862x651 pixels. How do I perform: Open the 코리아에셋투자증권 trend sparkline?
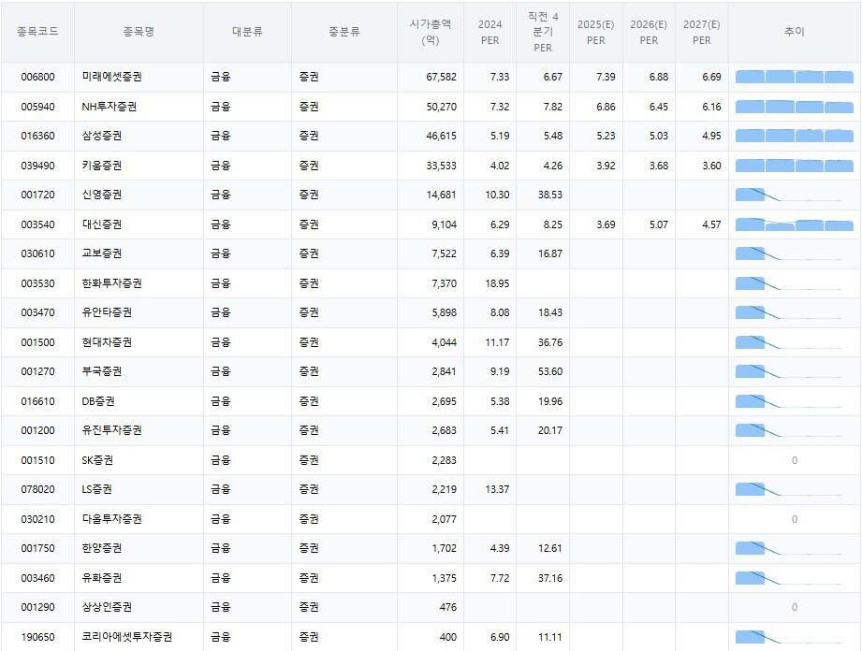point(789,637)
